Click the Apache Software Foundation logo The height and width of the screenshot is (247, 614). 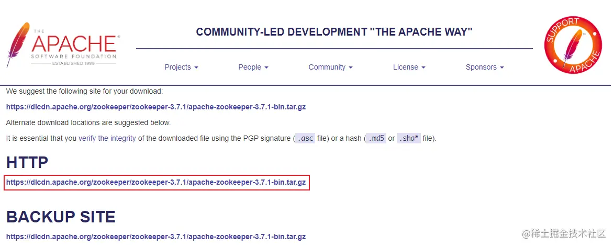(63, 45)
